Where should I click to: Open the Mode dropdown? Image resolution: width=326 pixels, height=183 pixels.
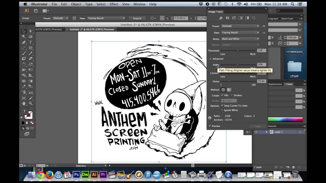tap(240, 39)
